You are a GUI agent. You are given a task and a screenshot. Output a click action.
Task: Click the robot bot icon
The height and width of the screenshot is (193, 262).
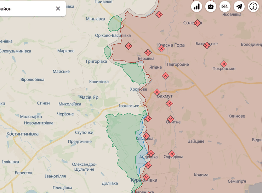coord(211,6)
